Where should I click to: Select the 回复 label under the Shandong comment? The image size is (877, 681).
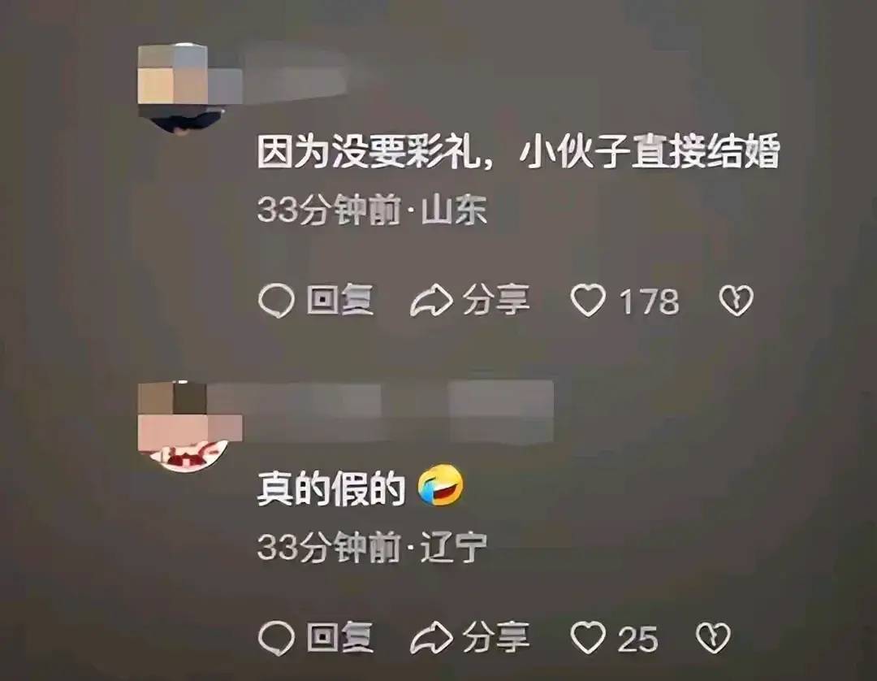pyautogui.click(x=340, y=301)
